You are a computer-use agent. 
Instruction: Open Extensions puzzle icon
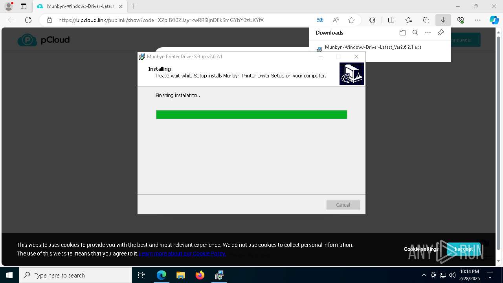pyautogui.click(x=372, y=20)
